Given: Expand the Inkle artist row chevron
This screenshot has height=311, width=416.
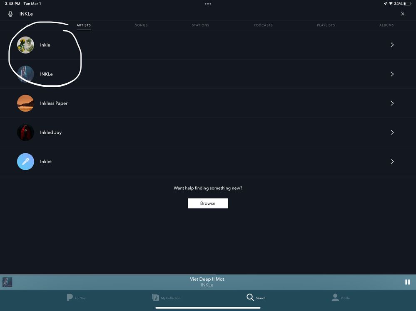Looking at the screenshot, I should pos(392,45).
